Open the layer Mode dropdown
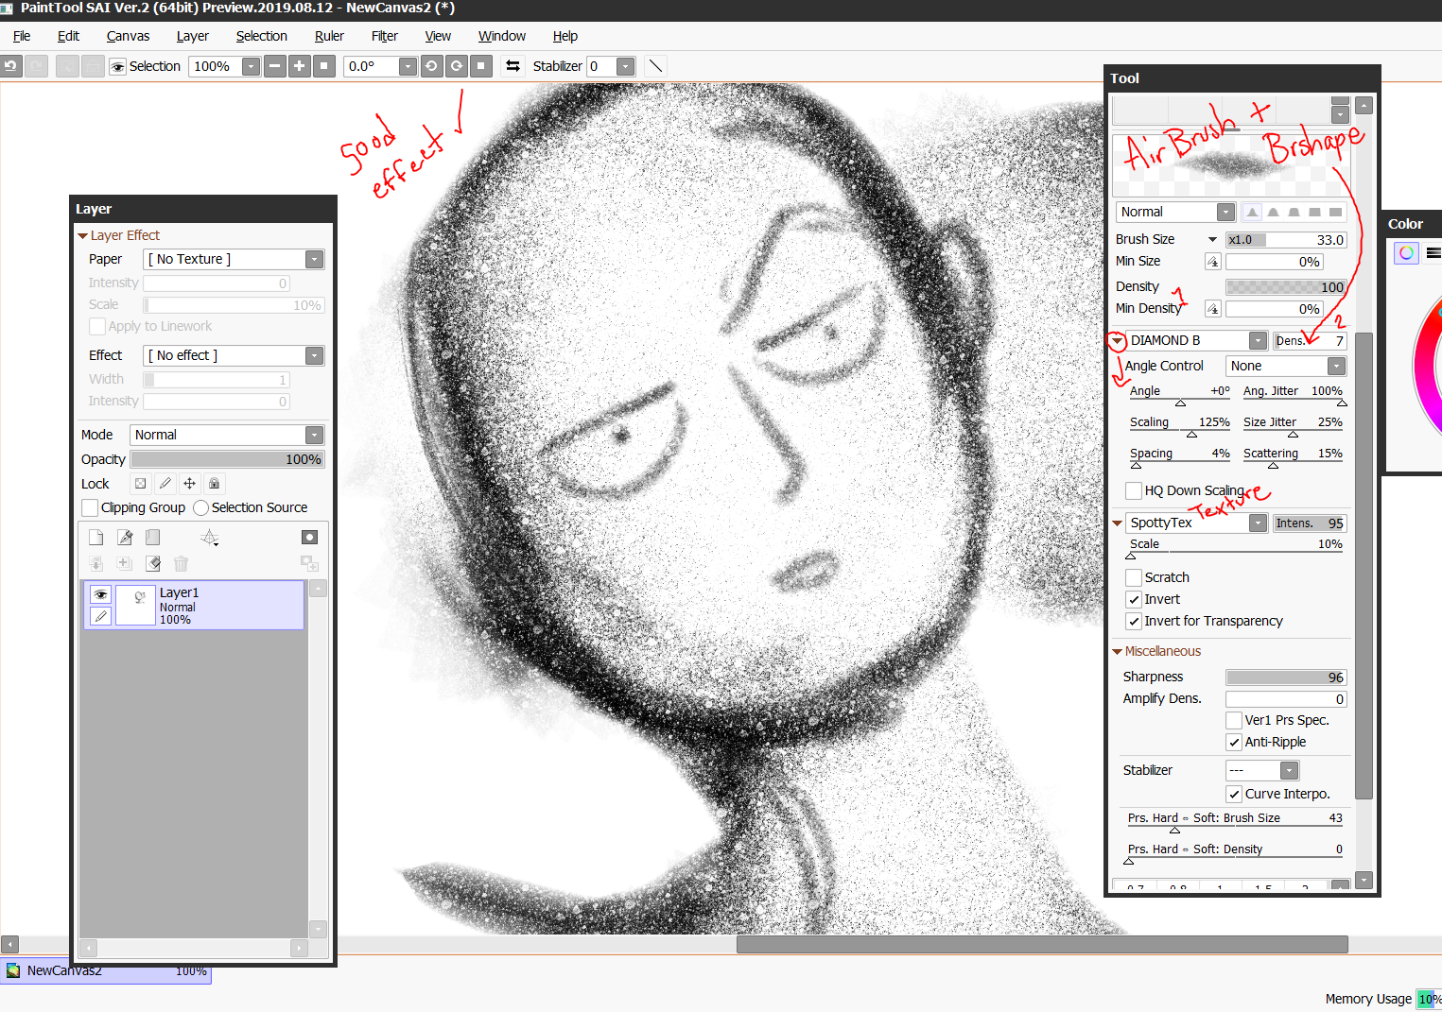Viewport: 1442px width, 1012px height. click(227, 435)
